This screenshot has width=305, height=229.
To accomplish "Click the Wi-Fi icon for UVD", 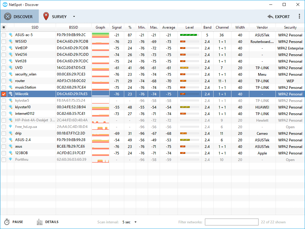I will pos(10,68).
